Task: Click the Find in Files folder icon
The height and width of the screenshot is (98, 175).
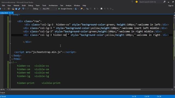Action: tap(81, 9)
